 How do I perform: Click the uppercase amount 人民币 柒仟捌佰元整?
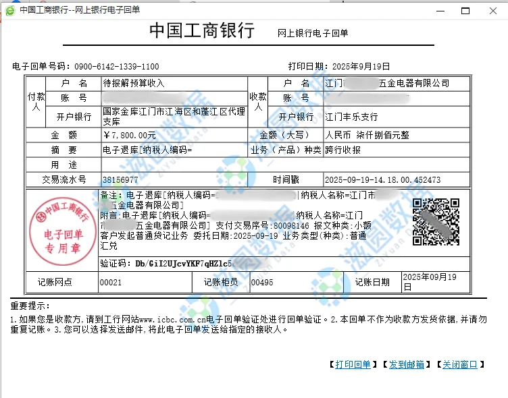(367, 135)
